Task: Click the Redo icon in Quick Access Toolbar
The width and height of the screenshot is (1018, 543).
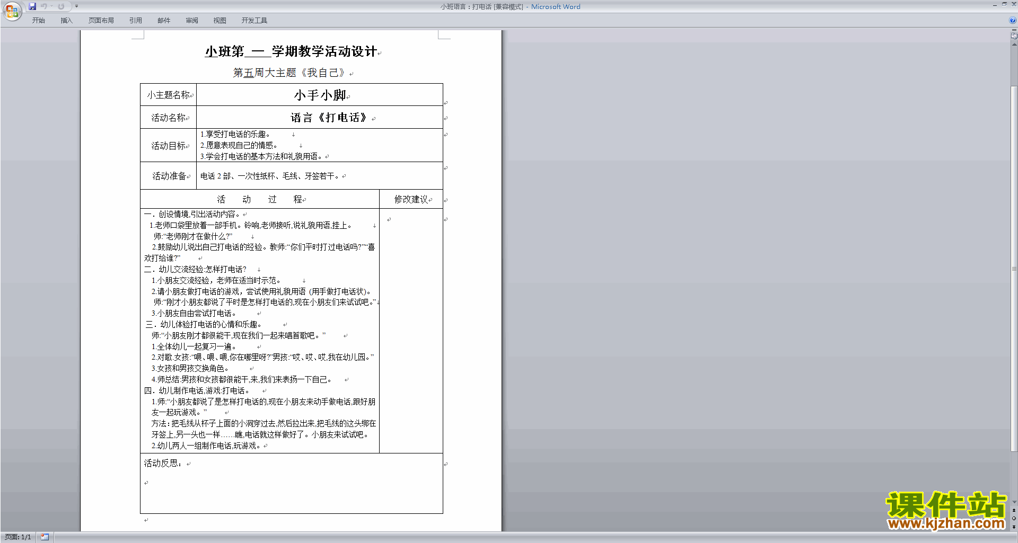Action: (x=61, y=6)
